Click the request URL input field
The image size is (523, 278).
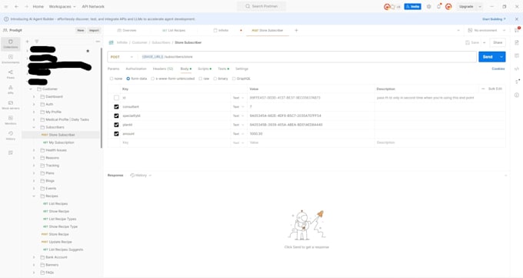pos(307,57)
